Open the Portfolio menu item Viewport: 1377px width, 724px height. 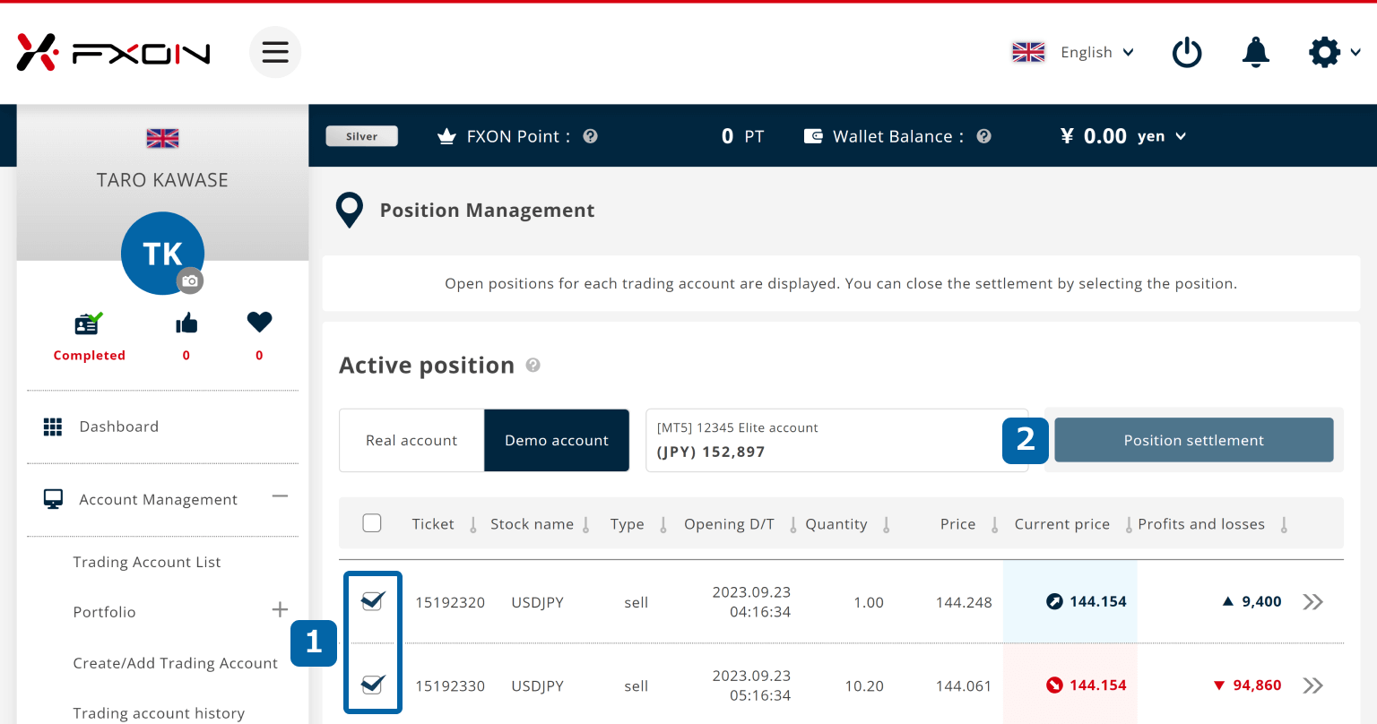[105, 612]
